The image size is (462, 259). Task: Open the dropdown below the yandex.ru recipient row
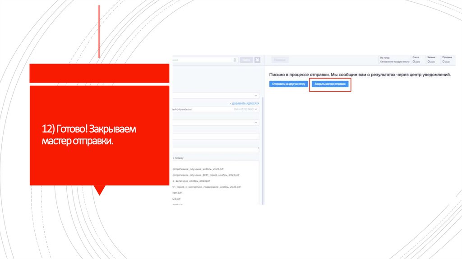tap(216, 123)
